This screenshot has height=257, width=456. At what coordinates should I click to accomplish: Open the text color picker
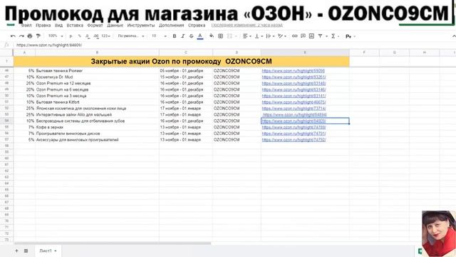[x=200, y=36]
